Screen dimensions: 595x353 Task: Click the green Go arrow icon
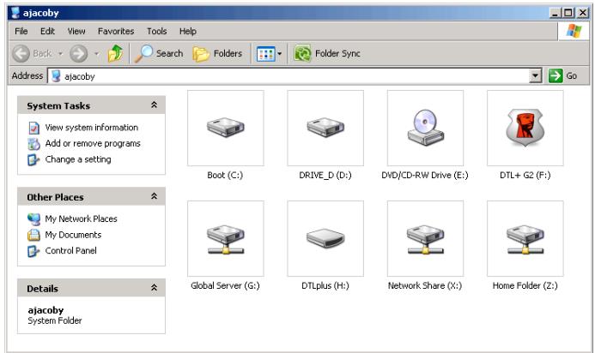[556, 75]
